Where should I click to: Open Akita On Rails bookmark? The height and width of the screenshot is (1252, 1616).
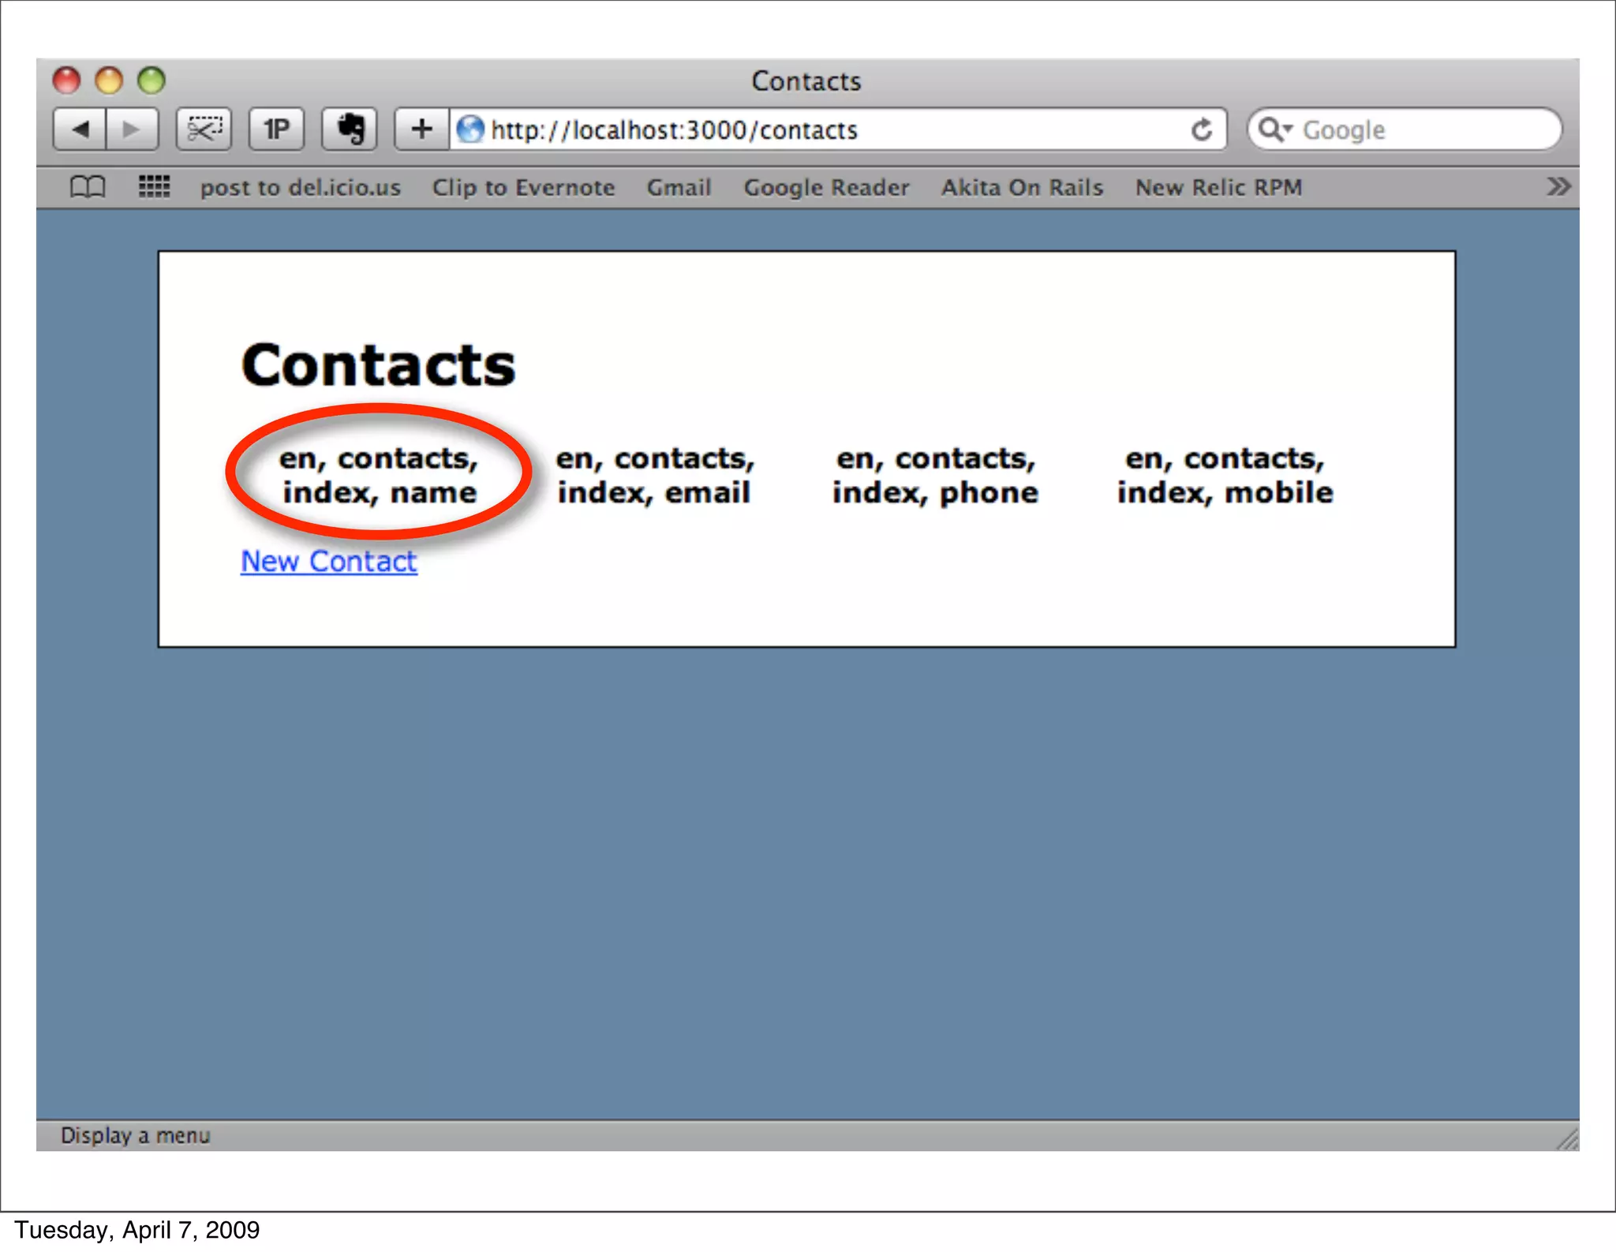[x=1022, y=188]
